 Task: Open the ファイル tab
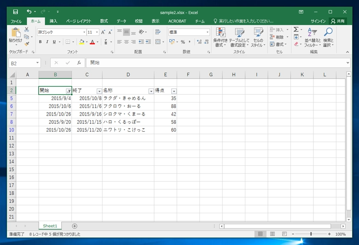click(16, 21)
